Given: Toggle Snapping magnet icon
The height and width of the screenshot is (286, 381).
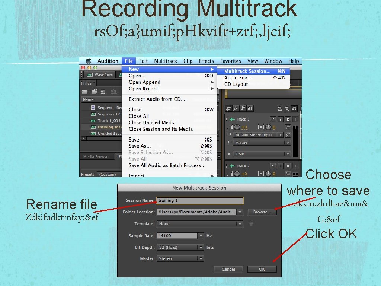Looking at the screenshot, I should (x=294, y=108).
